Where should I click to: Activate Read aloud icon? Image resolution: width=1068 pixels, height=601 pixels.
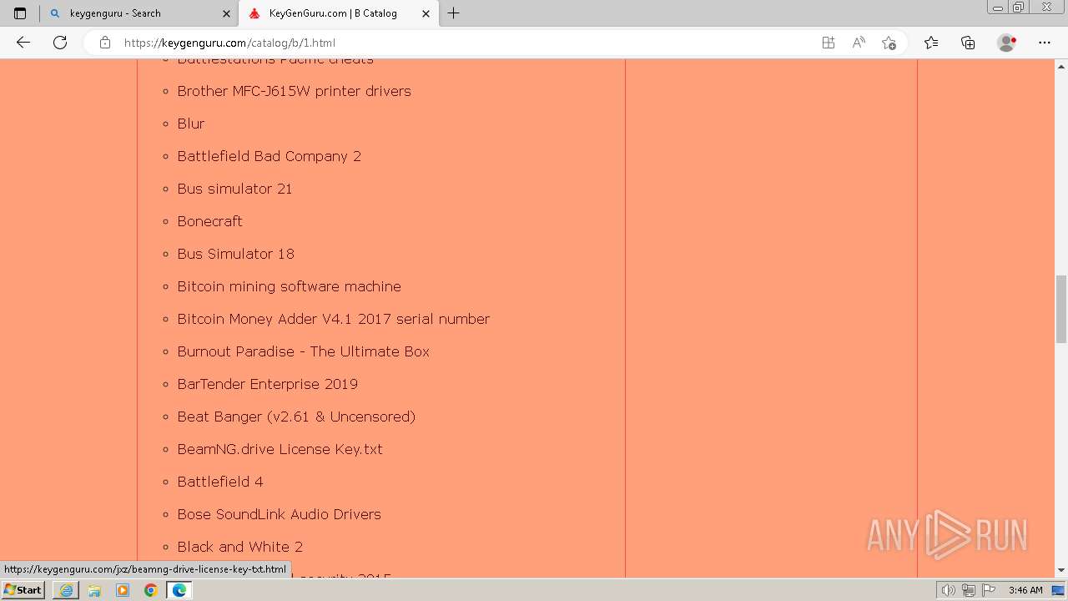[x=859, y=43]
